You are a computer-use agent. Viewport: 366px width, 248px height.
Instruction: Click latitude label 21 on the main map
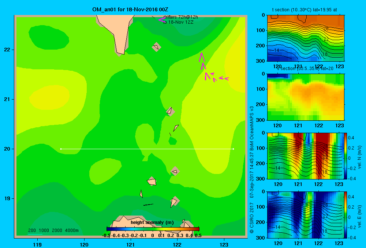(7, 99)
